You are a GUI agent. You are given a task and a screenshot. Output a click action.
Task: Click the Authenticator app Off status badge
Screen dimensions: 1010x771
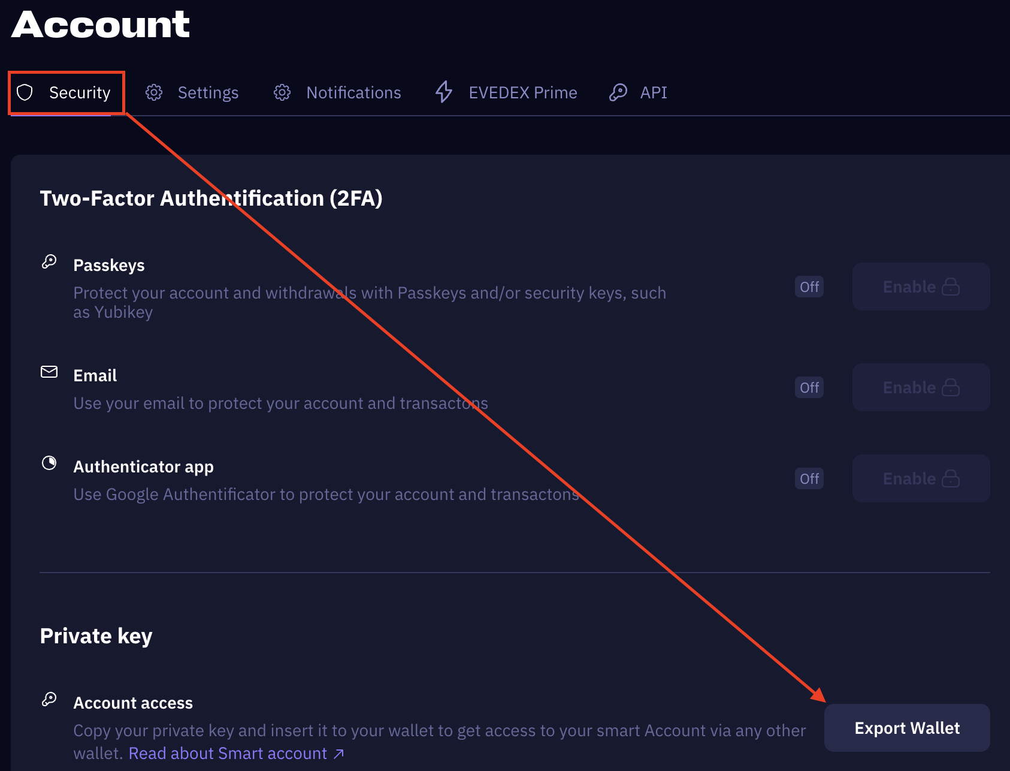[809, 478]
